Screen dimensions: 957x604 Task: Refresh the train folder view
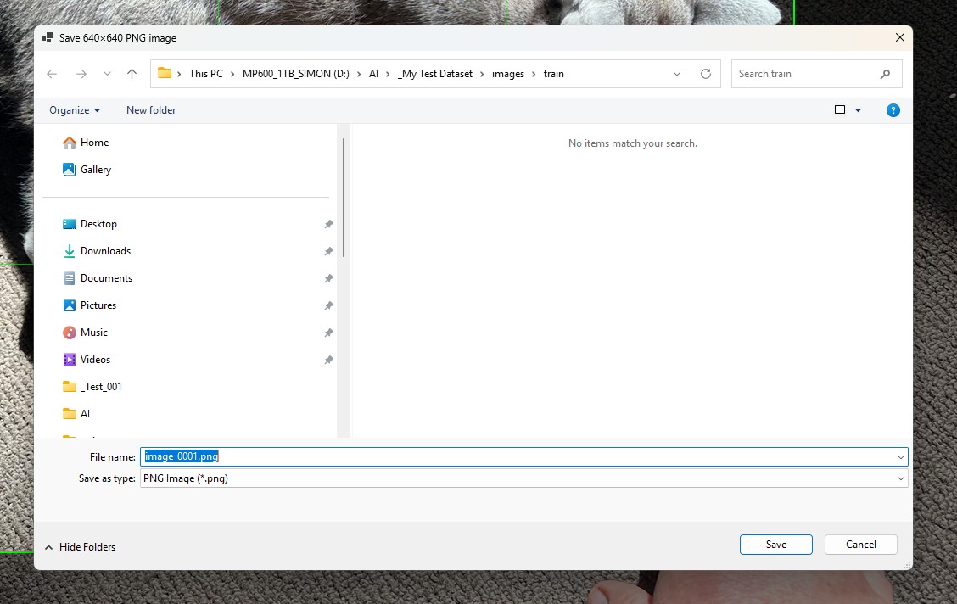[x=706, y=74]
